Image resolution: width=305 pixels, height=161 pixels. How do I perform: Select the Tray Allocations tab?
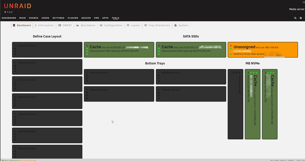coord(157,25)
